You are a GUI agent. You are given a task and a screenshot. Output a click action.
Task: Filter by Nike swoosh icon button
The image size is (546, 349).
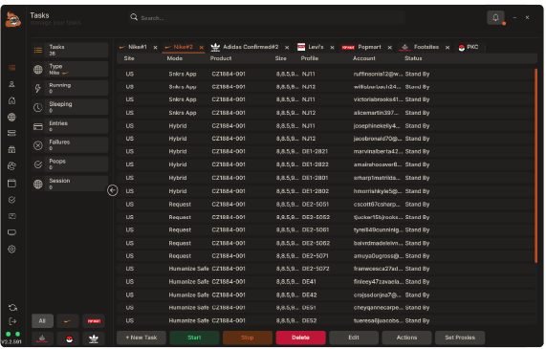click(x=68, y=320)
